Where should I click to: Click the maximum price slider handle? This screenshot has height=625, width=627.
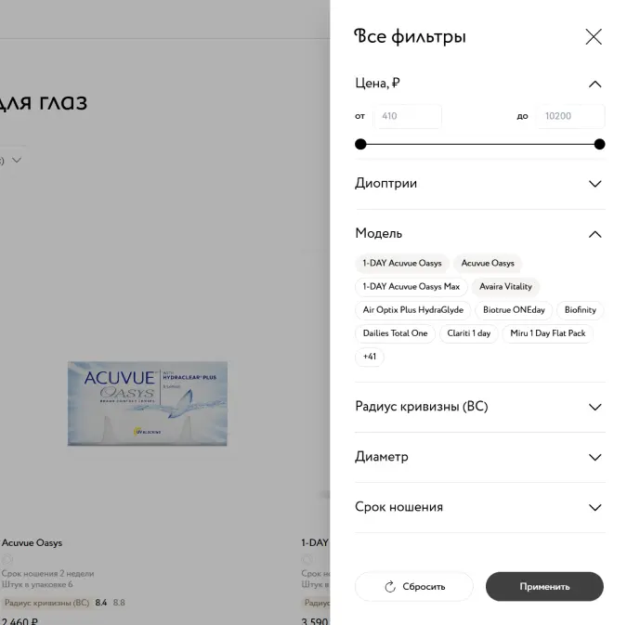point(599,144)
